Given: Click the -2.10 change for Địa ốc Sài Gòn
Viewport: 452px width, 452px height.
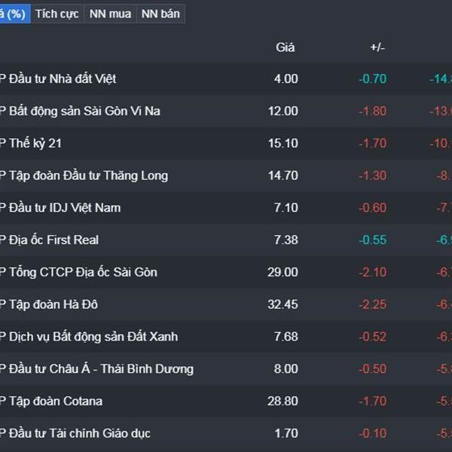Looking at the screenshot, I should click(372, 272).
